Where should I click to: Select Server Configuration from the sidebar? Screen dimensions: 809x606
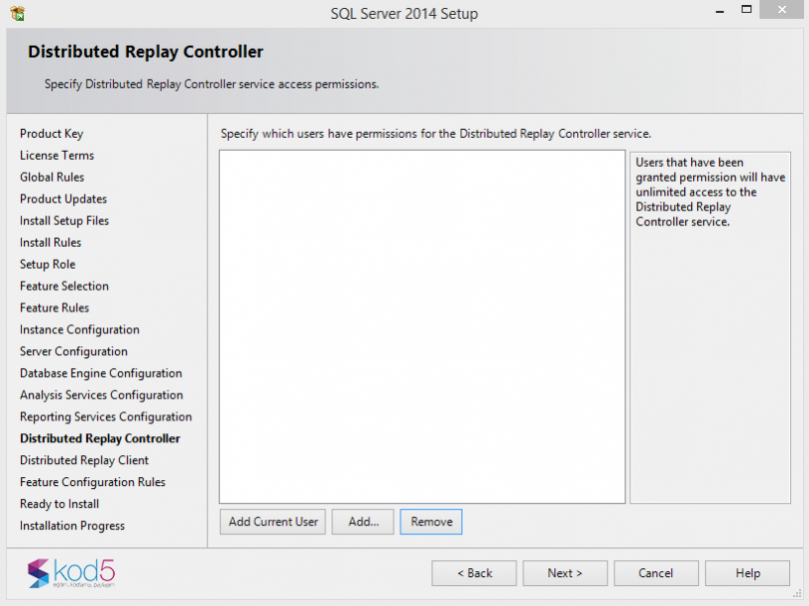tap(72, 351)
